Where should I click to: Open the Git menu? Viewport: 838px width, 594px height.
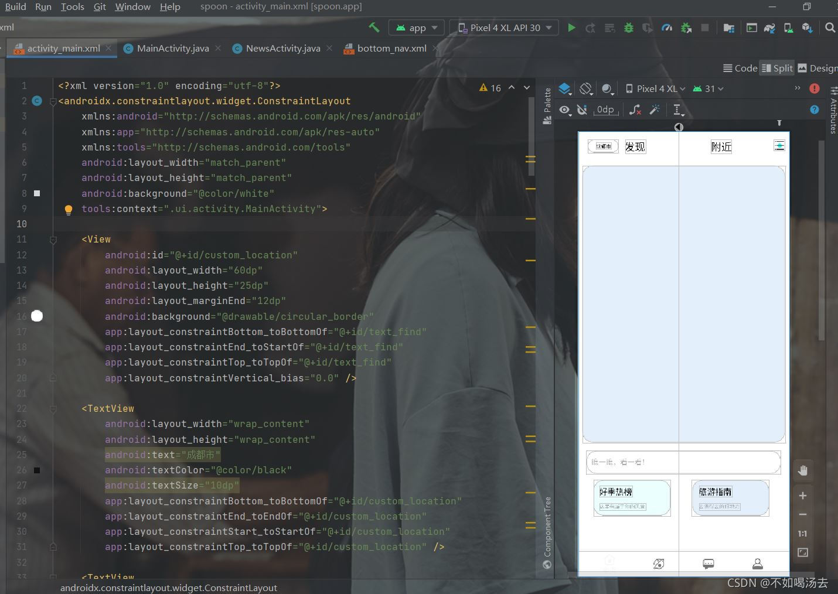click(x=100, y=6)
